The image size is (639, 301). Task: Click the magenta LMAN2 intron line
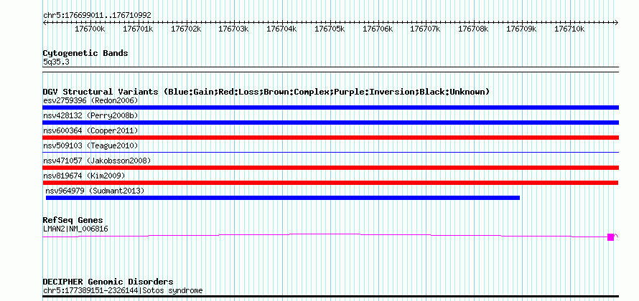pyautogui.click(x=325, y=234)
